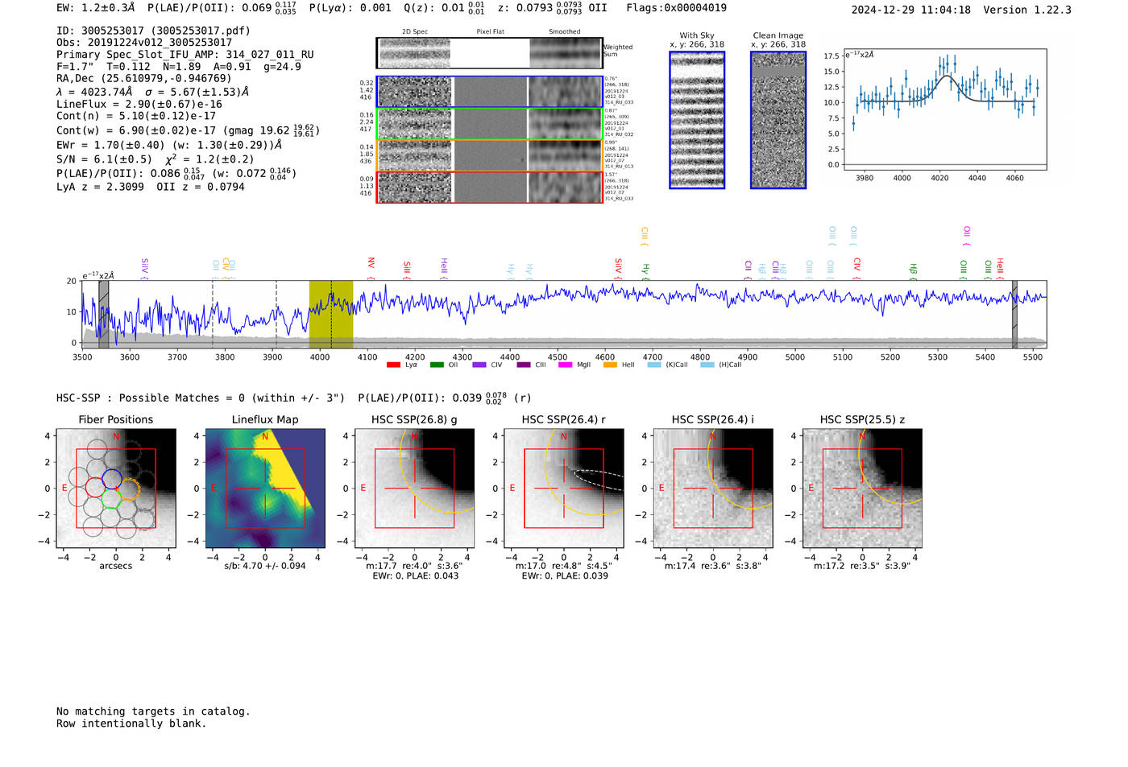This screenshot has height=767, width=1128.
Task: Click the green OII legend swatch
Action: [x=437, y=365]
